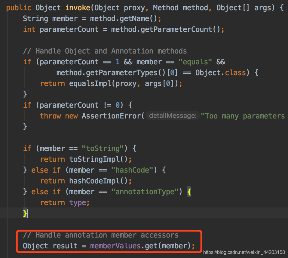Click 'Method method' parameter in signature
Image resolution: width=288 pixels, height=258 pixels.
point(180,8)
